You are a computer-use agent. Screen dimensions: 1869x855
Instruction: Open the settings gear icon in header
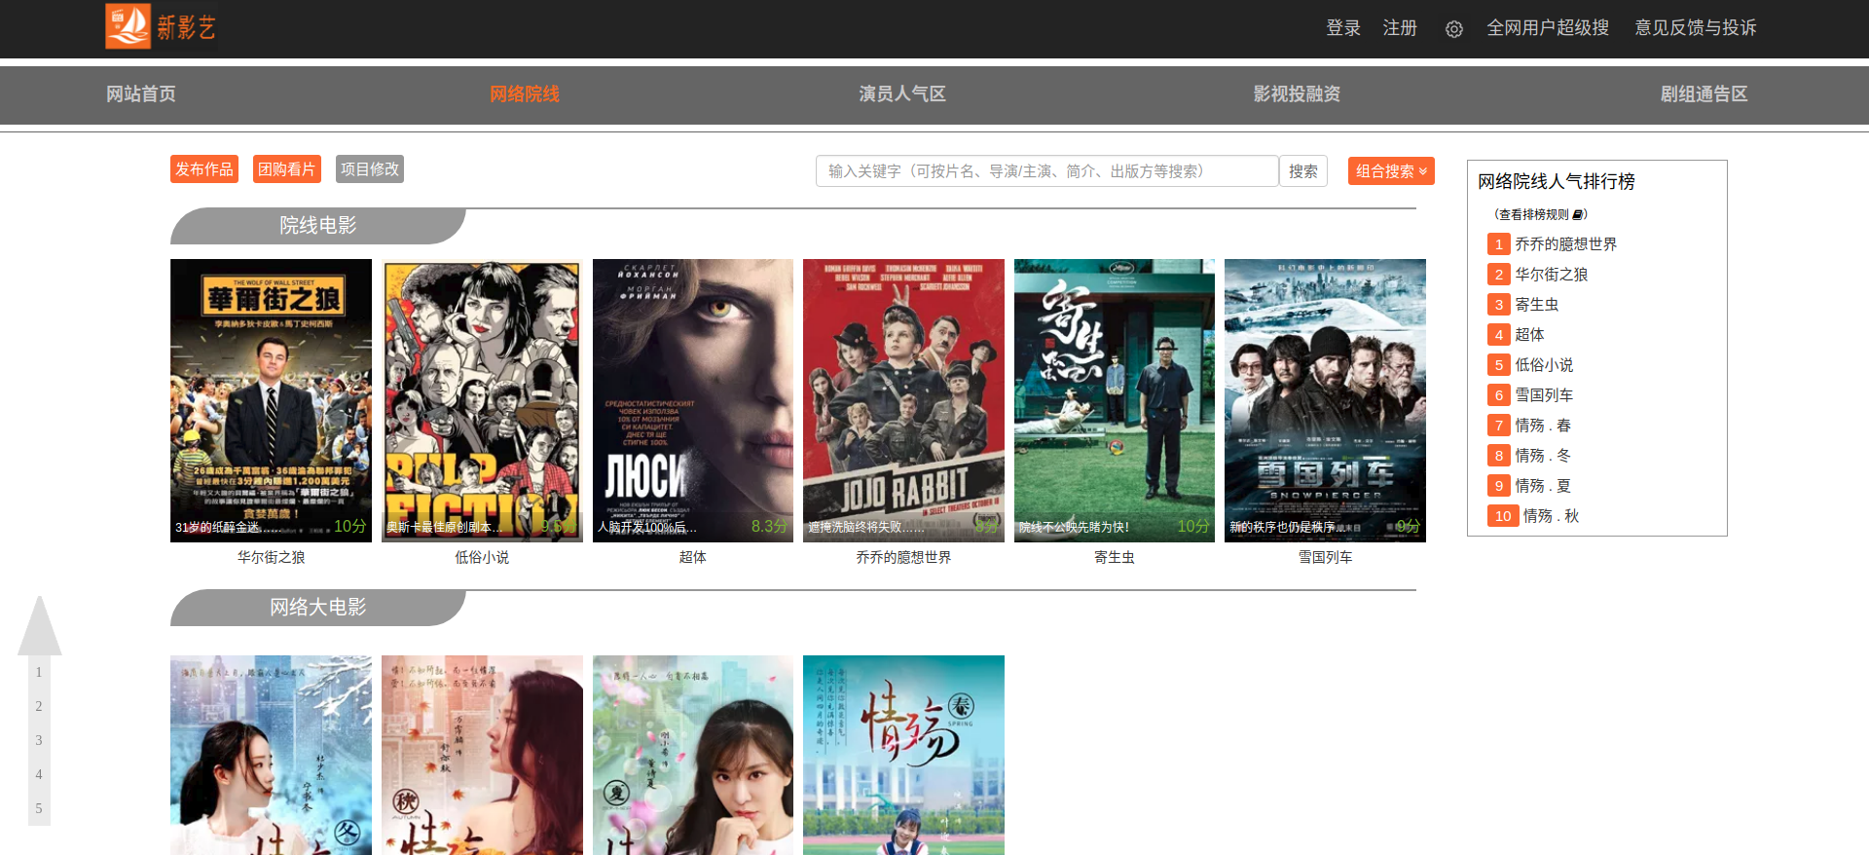pyautogui.click(x=1453, y=29)
